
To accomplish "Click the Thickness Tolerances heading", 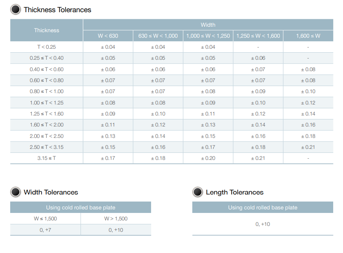I will pyautogui.click(x=57, y=10).
